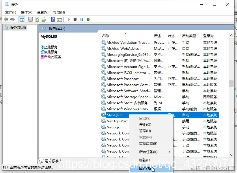Click the vertical scrollbar thumb

tap(231, 83)
